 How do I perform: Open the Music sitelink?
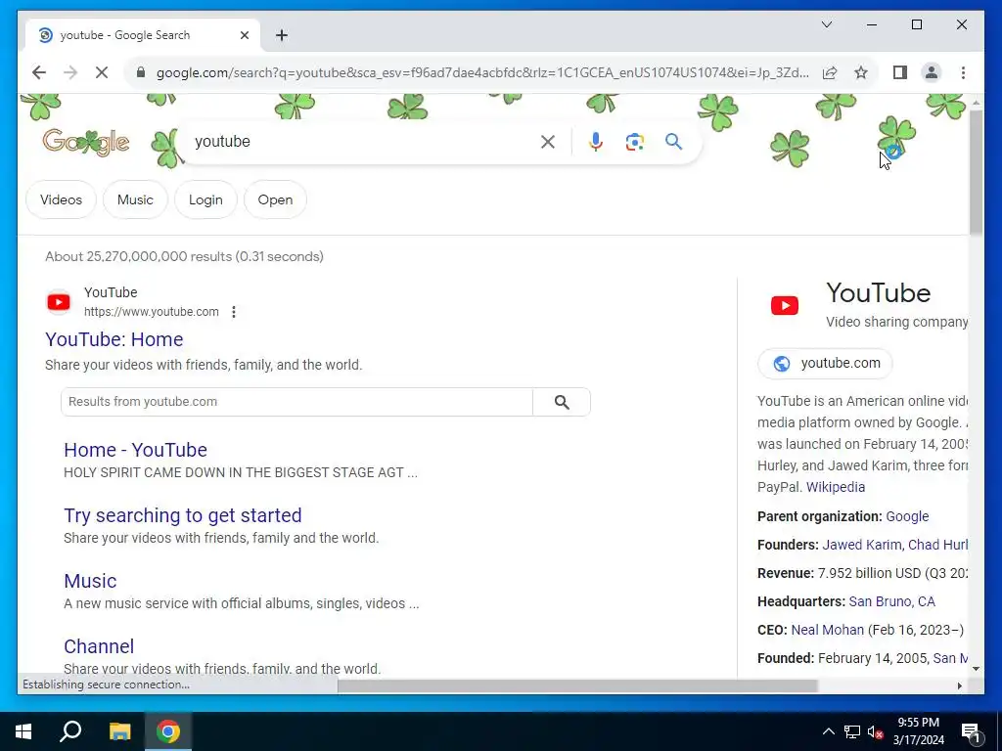coord(90,581)
